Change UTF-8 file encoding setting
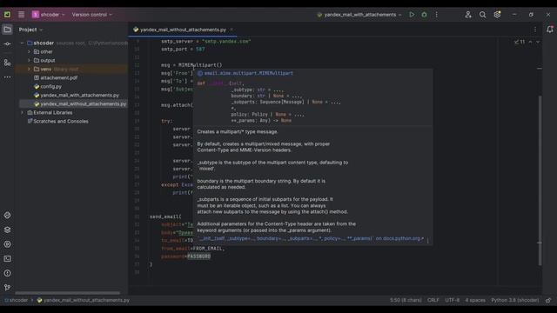This screenshot has width=557, height=313. (453, 300)
